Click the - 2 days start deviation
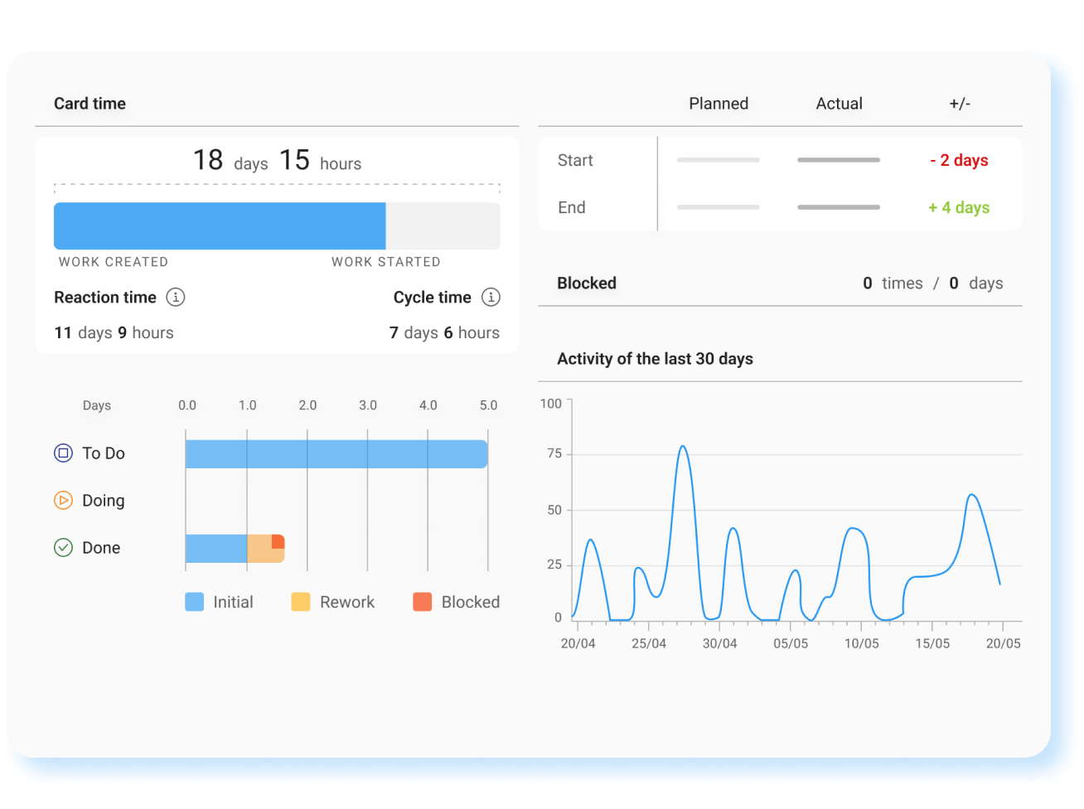 959,161
